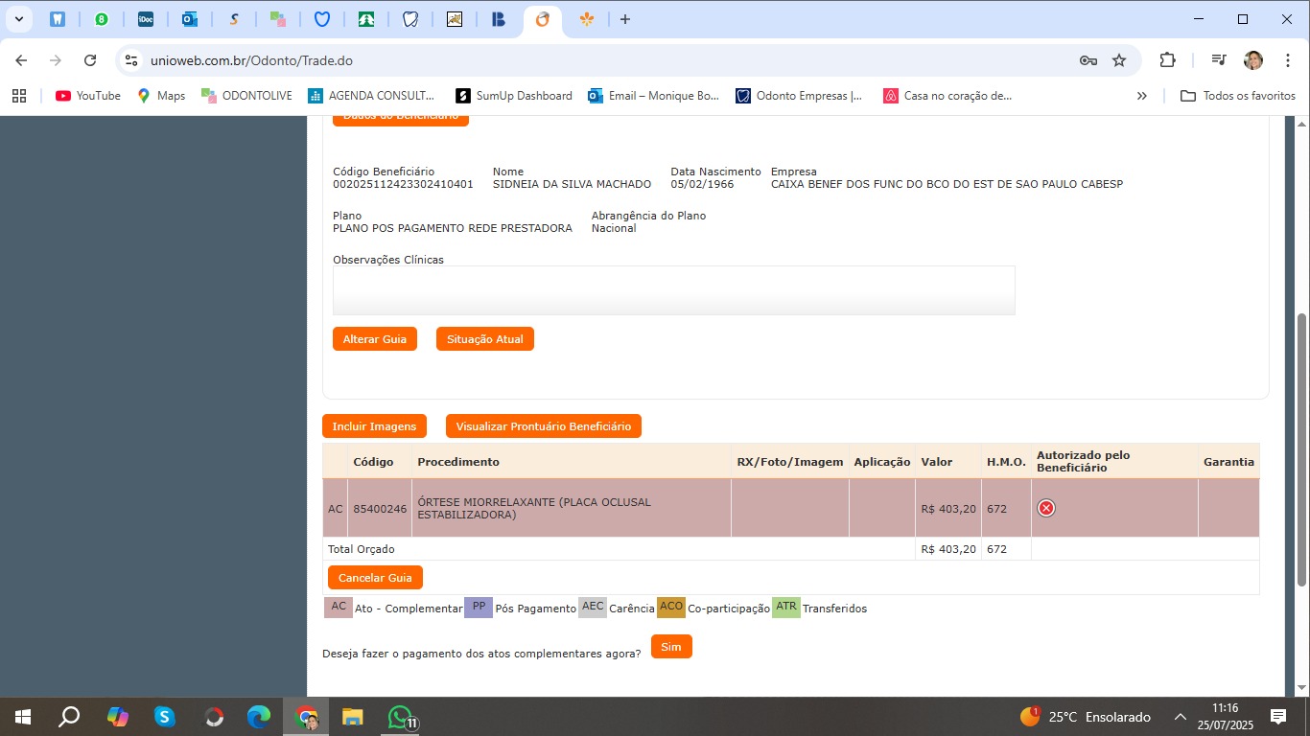Open the YouTube bookmark
Screen dimensions: 1310x736
pos(88,96)
